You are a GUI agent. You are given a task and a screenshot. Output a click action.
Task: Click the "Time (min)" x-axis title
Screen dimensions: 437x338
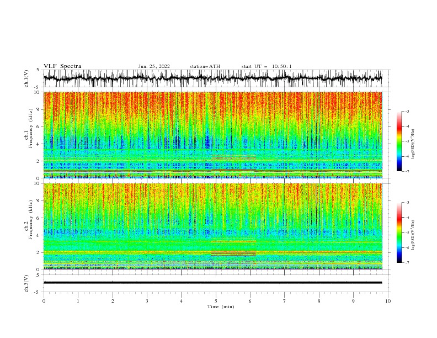[x=221, y=307]
